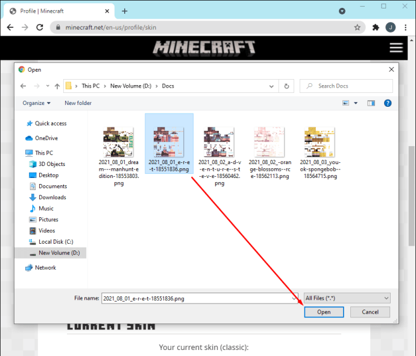Viewport: 416px width, 356px height.
Task: Click the Chrome back arrow button
Action: [x=10, y=27]
